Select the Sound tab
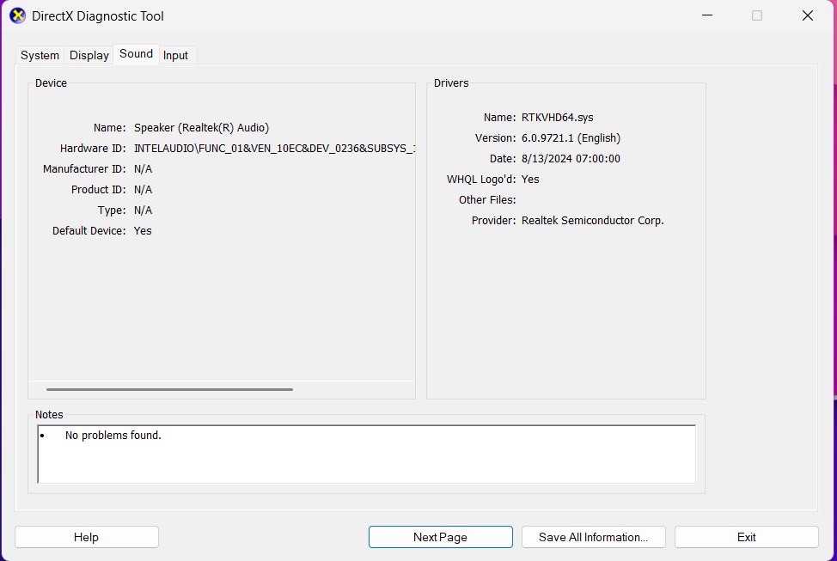837x561 pixels. 136,54
